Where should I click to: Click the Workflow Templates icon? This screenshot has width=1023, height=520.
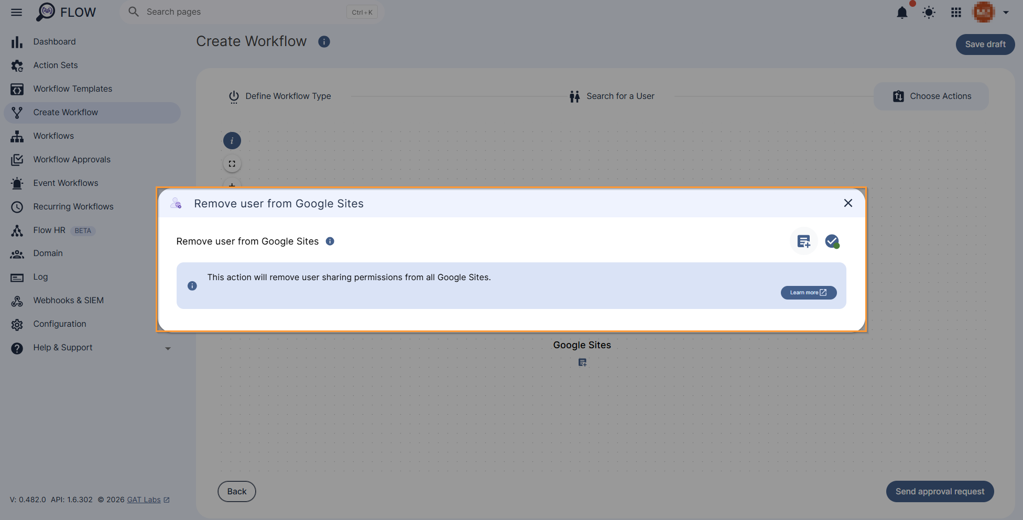tap(17, 89)
